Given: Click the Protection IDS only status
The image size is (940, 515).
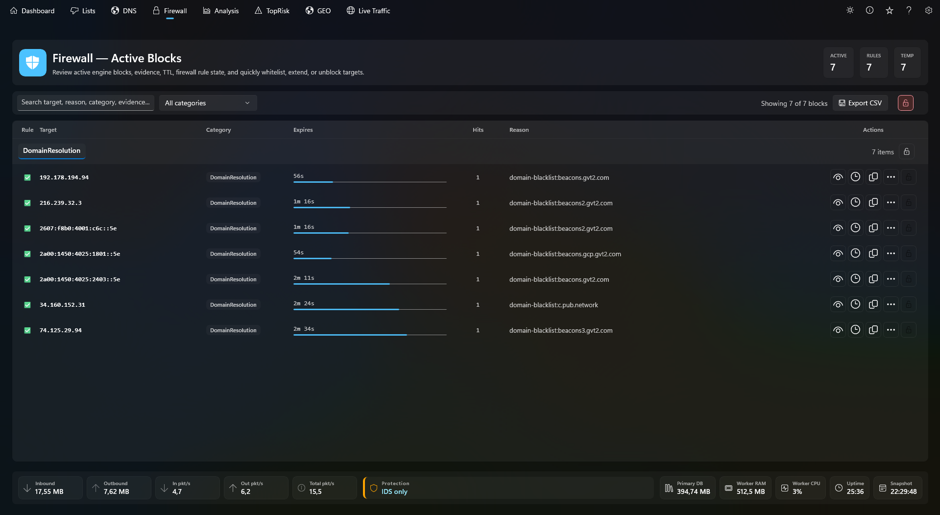Looking at the screenshot, I should [x=508, y=488].
